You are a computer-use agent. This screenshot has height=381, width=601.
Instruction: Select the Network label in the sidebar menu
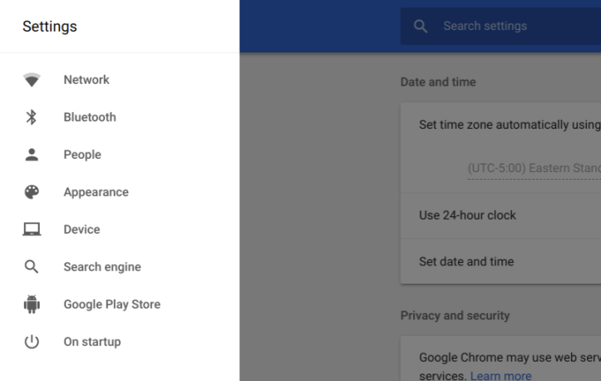coord(87,80)
